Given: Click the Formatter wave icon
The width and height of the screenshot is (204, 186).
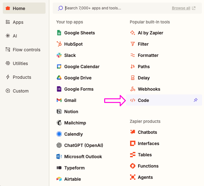Looking at the screenshot, I should pos(133,55).
